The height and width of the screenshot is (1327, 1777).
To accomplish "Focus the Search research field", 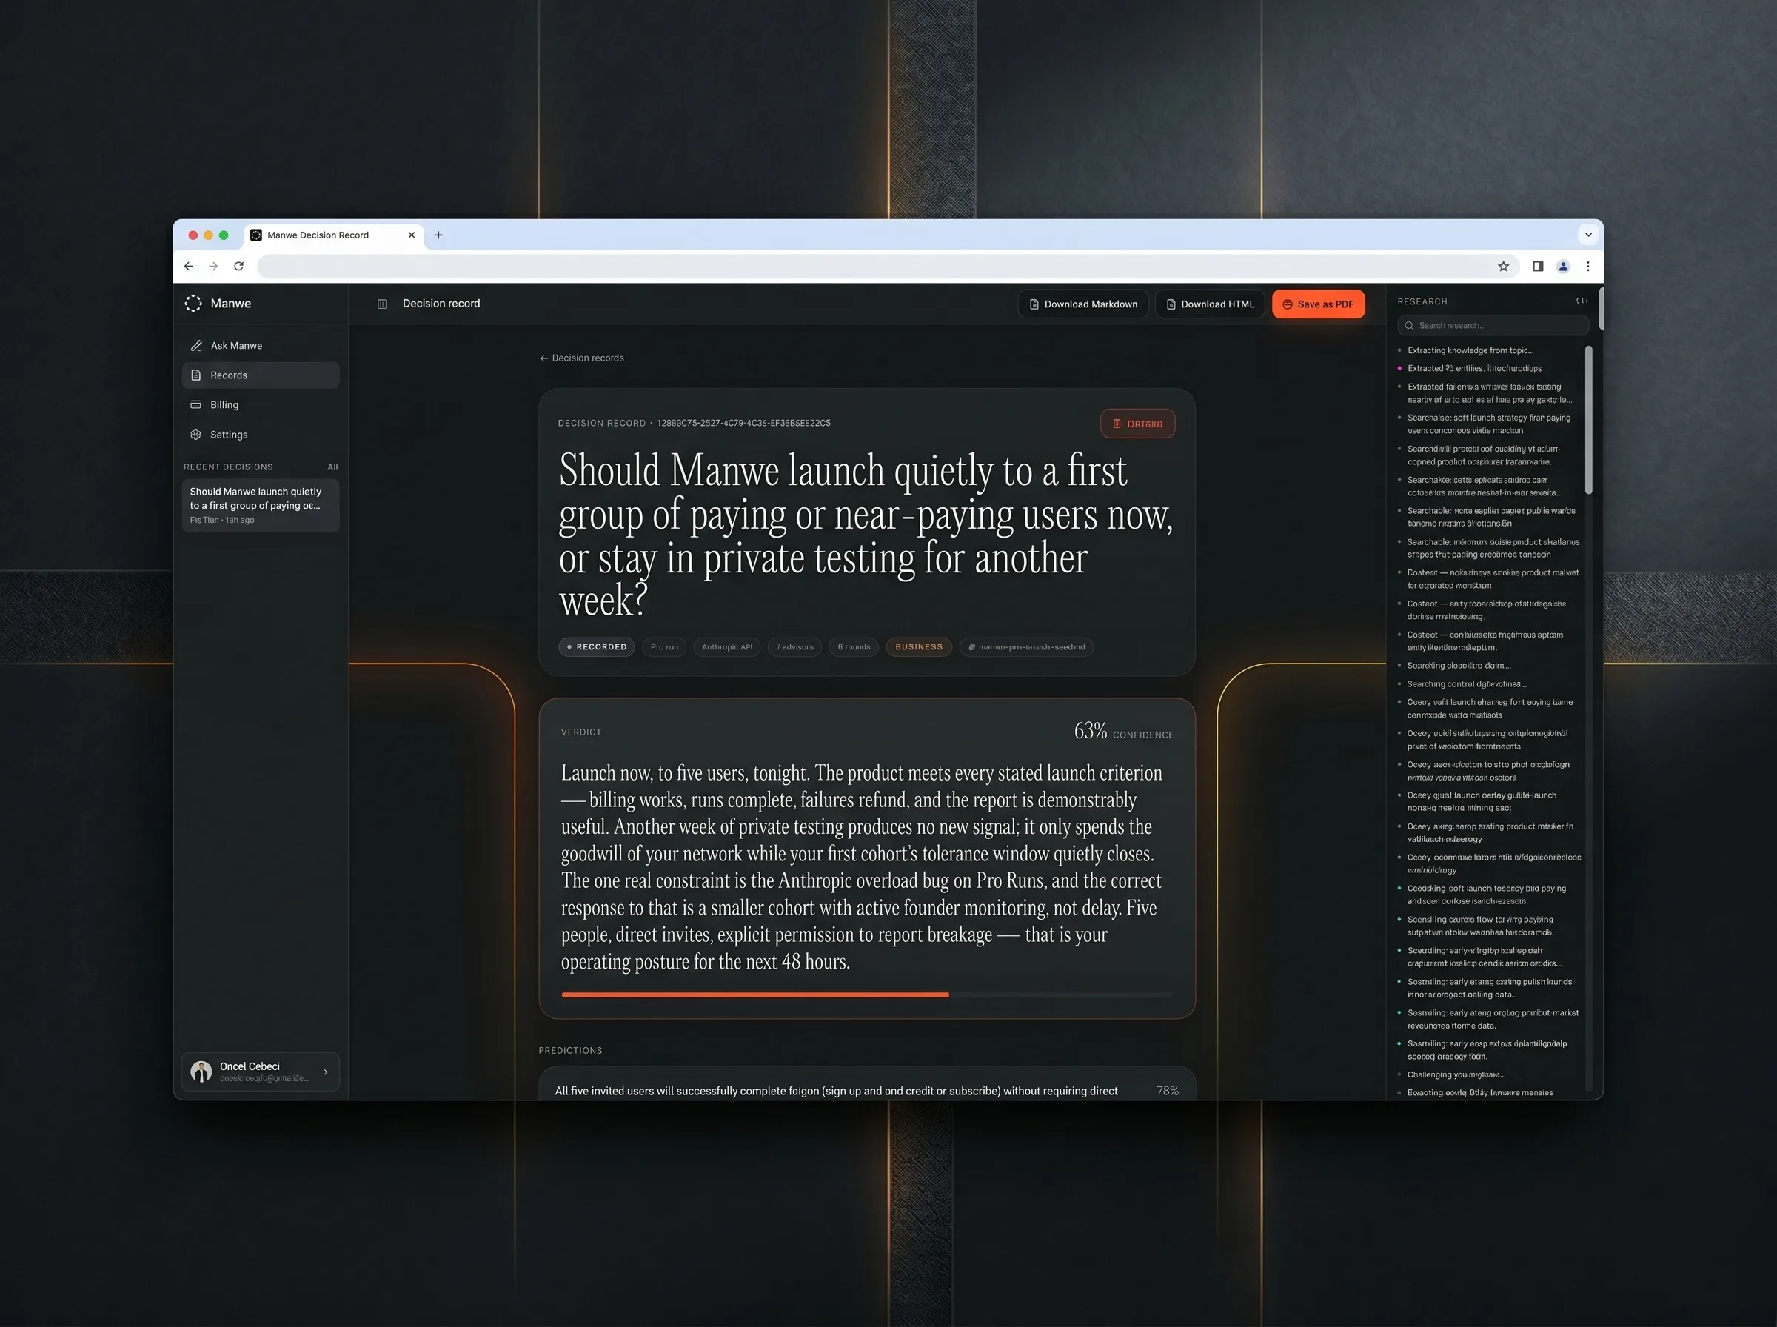I will click(1493, 325).
